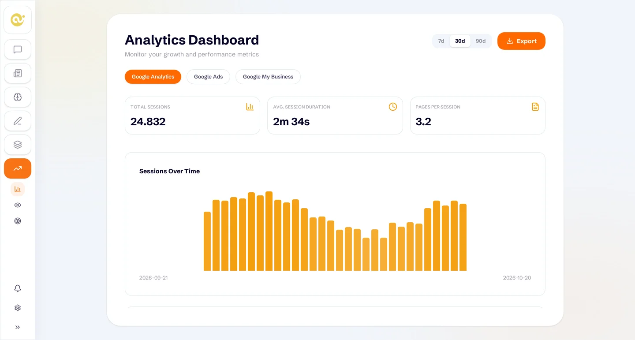Click the 2026-09-21 start date label
Image resolution: width=635 pixels, height=340 pixels.
pos(153,278)
